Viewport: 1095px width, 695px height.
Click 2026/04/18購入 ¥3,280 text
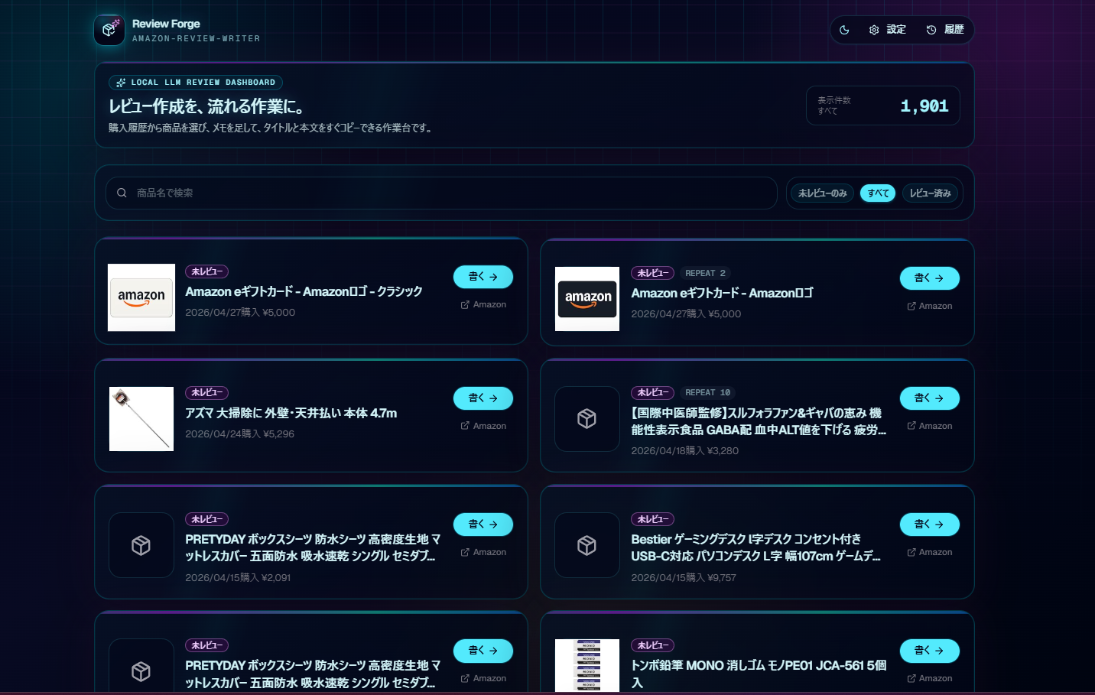684,450
